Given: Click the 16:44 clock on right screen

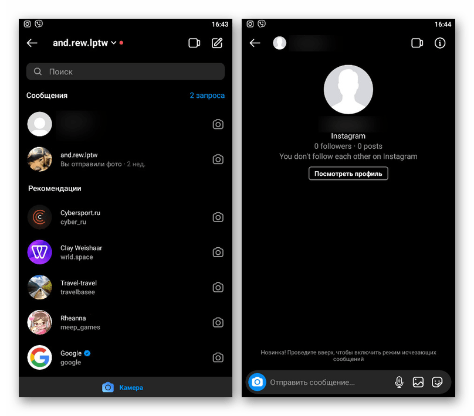Looking at the screenshot, I should 443,24.
